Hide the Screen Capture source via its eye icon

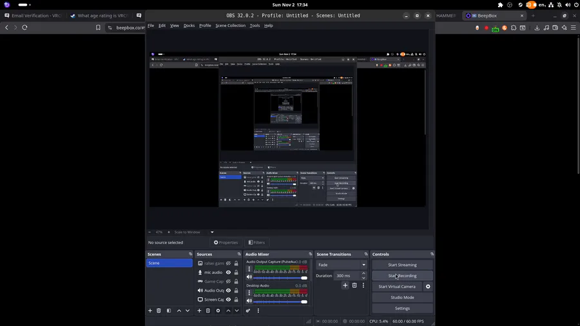(x=228, y=300)
